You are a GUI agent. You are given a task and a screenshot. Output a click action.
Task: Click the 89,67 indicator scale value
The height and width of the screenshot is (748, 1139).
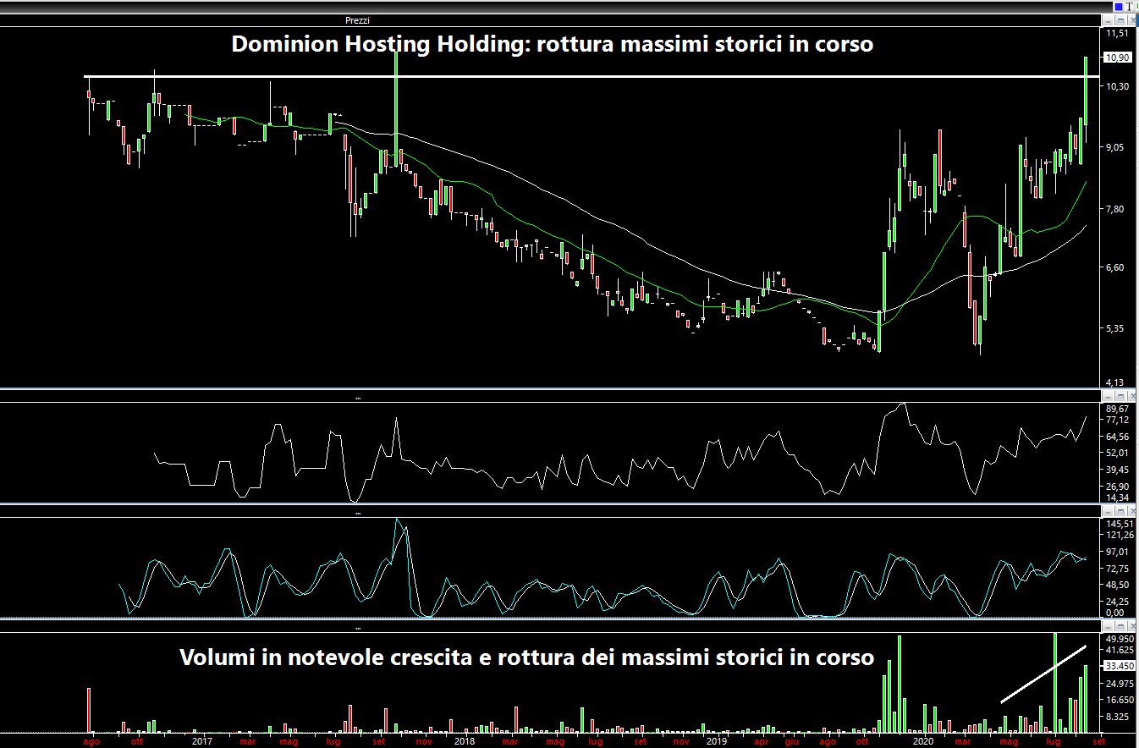[1117, 407]
